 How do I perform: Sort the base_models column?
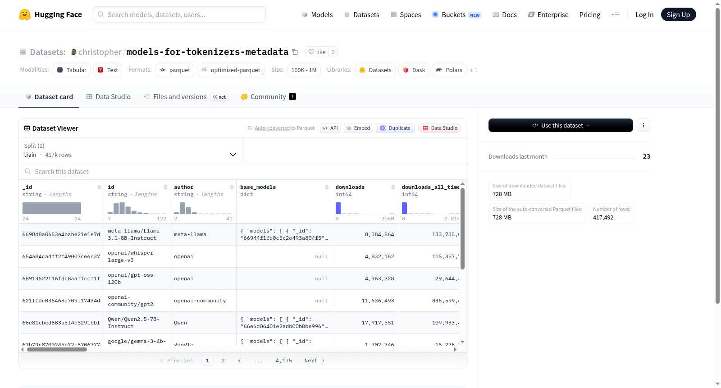coord(327,187)
